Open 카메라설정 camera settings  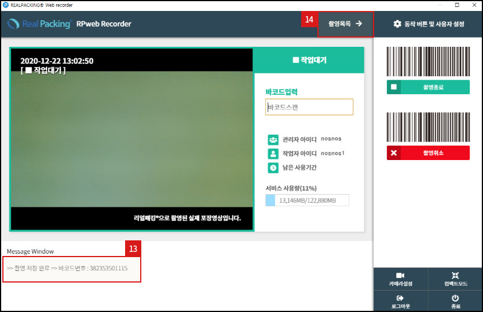coord(400,279)
